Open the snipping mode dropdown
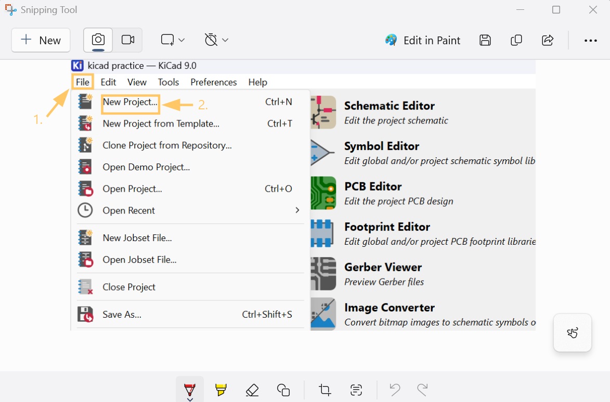 [172, 40]
